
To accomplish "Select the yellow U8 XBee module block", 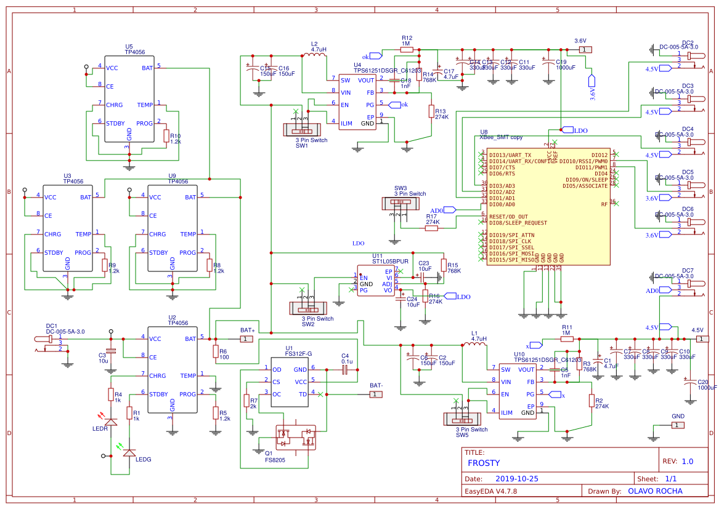I will (x=548, y=207).
